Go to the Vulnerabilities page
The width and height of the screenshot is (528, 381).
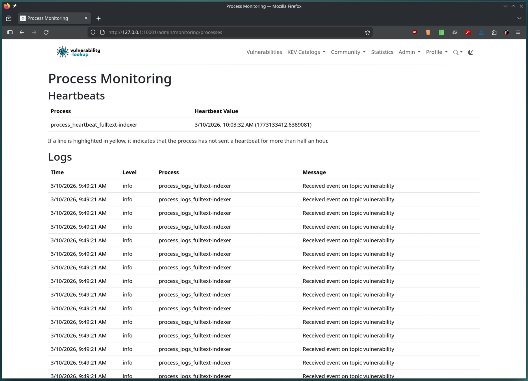[x=264, y=52]
